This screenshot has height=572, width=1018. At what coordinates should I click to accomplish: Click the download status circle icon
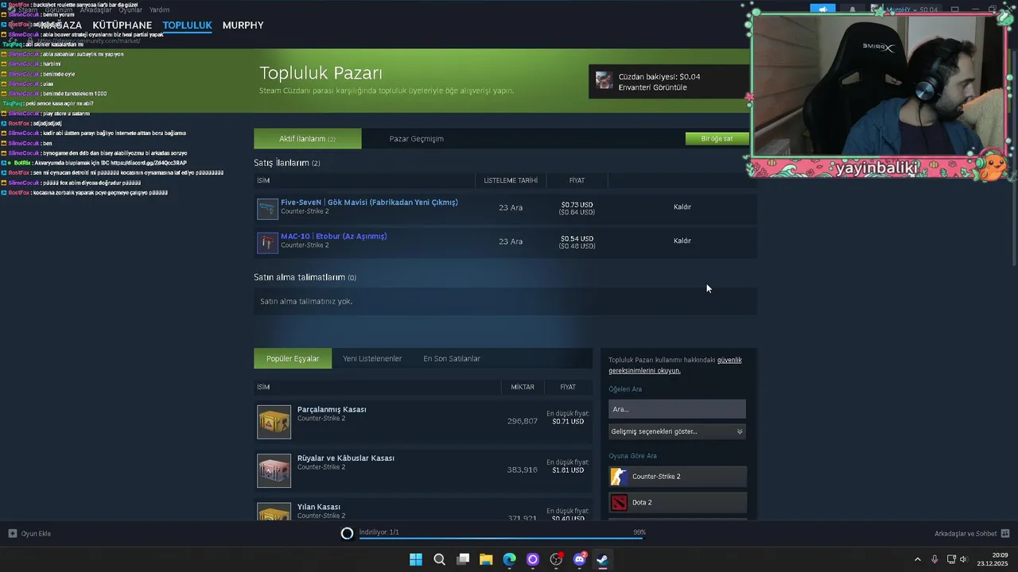click(347, 533)
